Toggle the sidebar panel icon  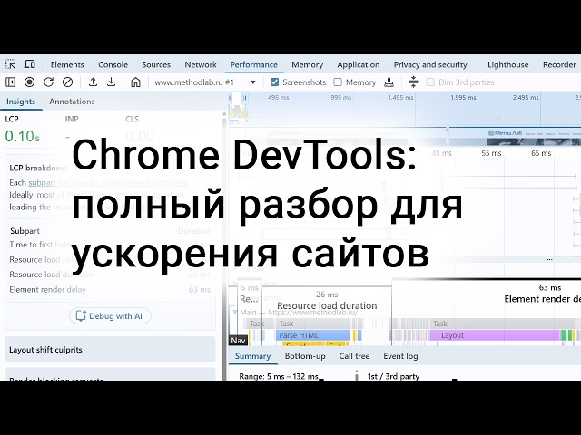(x=10, y=82)
